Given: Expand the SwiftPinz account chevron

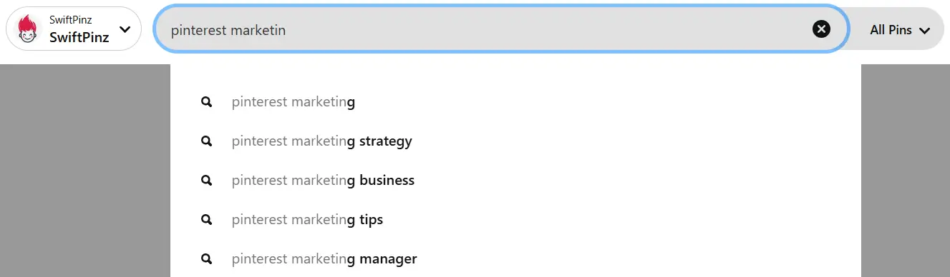Looking at the screenshot, I should click(125, 29).
